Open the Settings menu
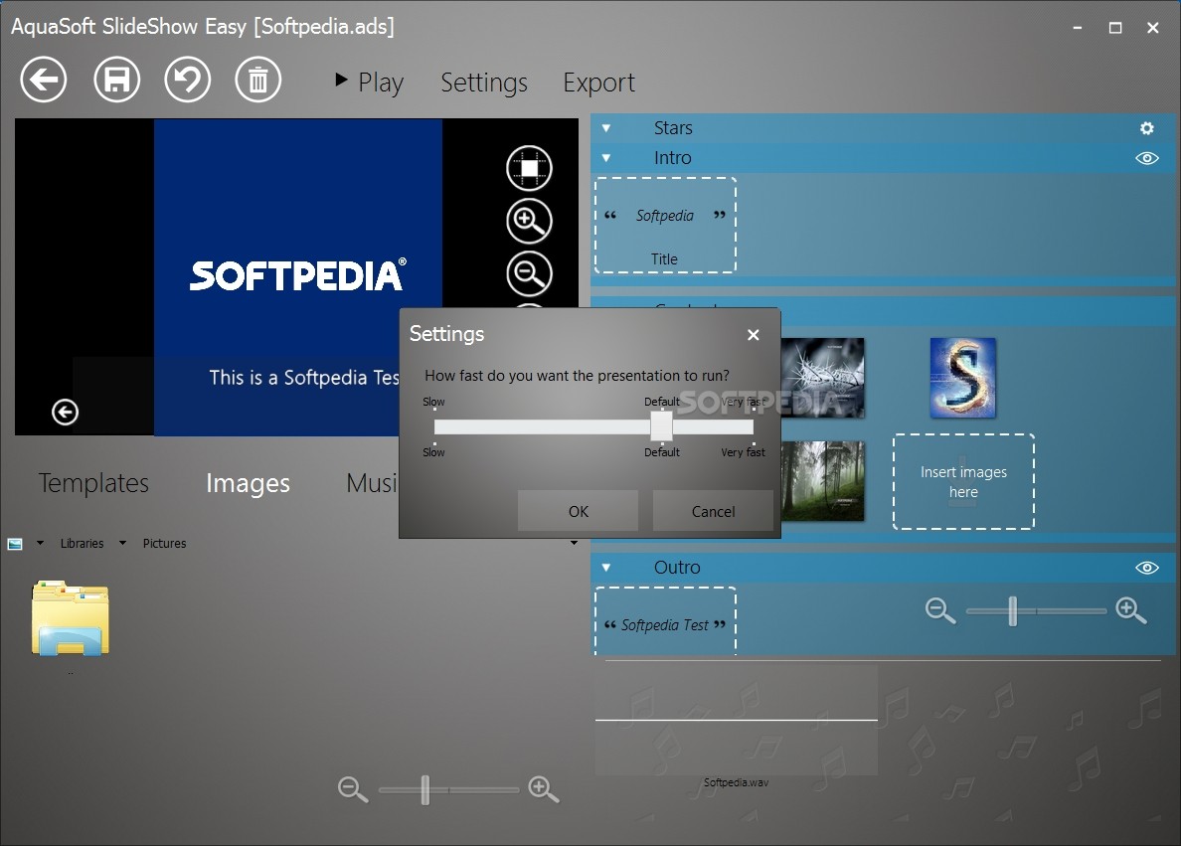The image size is (1181, 846). click(484, 83)
